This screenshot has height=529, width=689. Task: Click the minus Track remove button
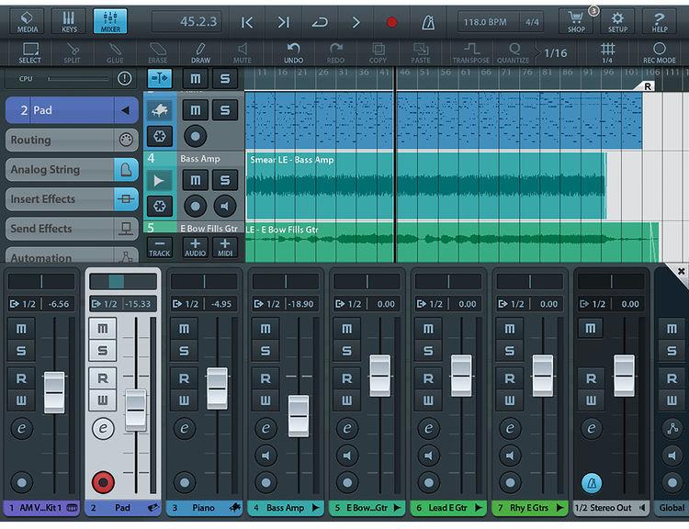point(160,248)
